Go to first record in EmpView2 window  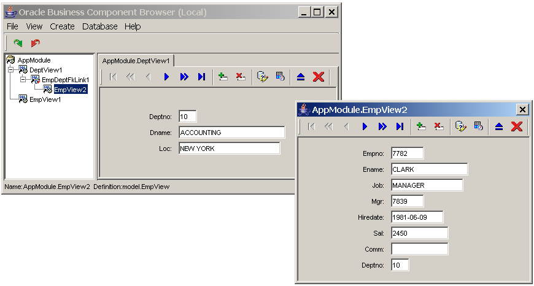[311, 126]
